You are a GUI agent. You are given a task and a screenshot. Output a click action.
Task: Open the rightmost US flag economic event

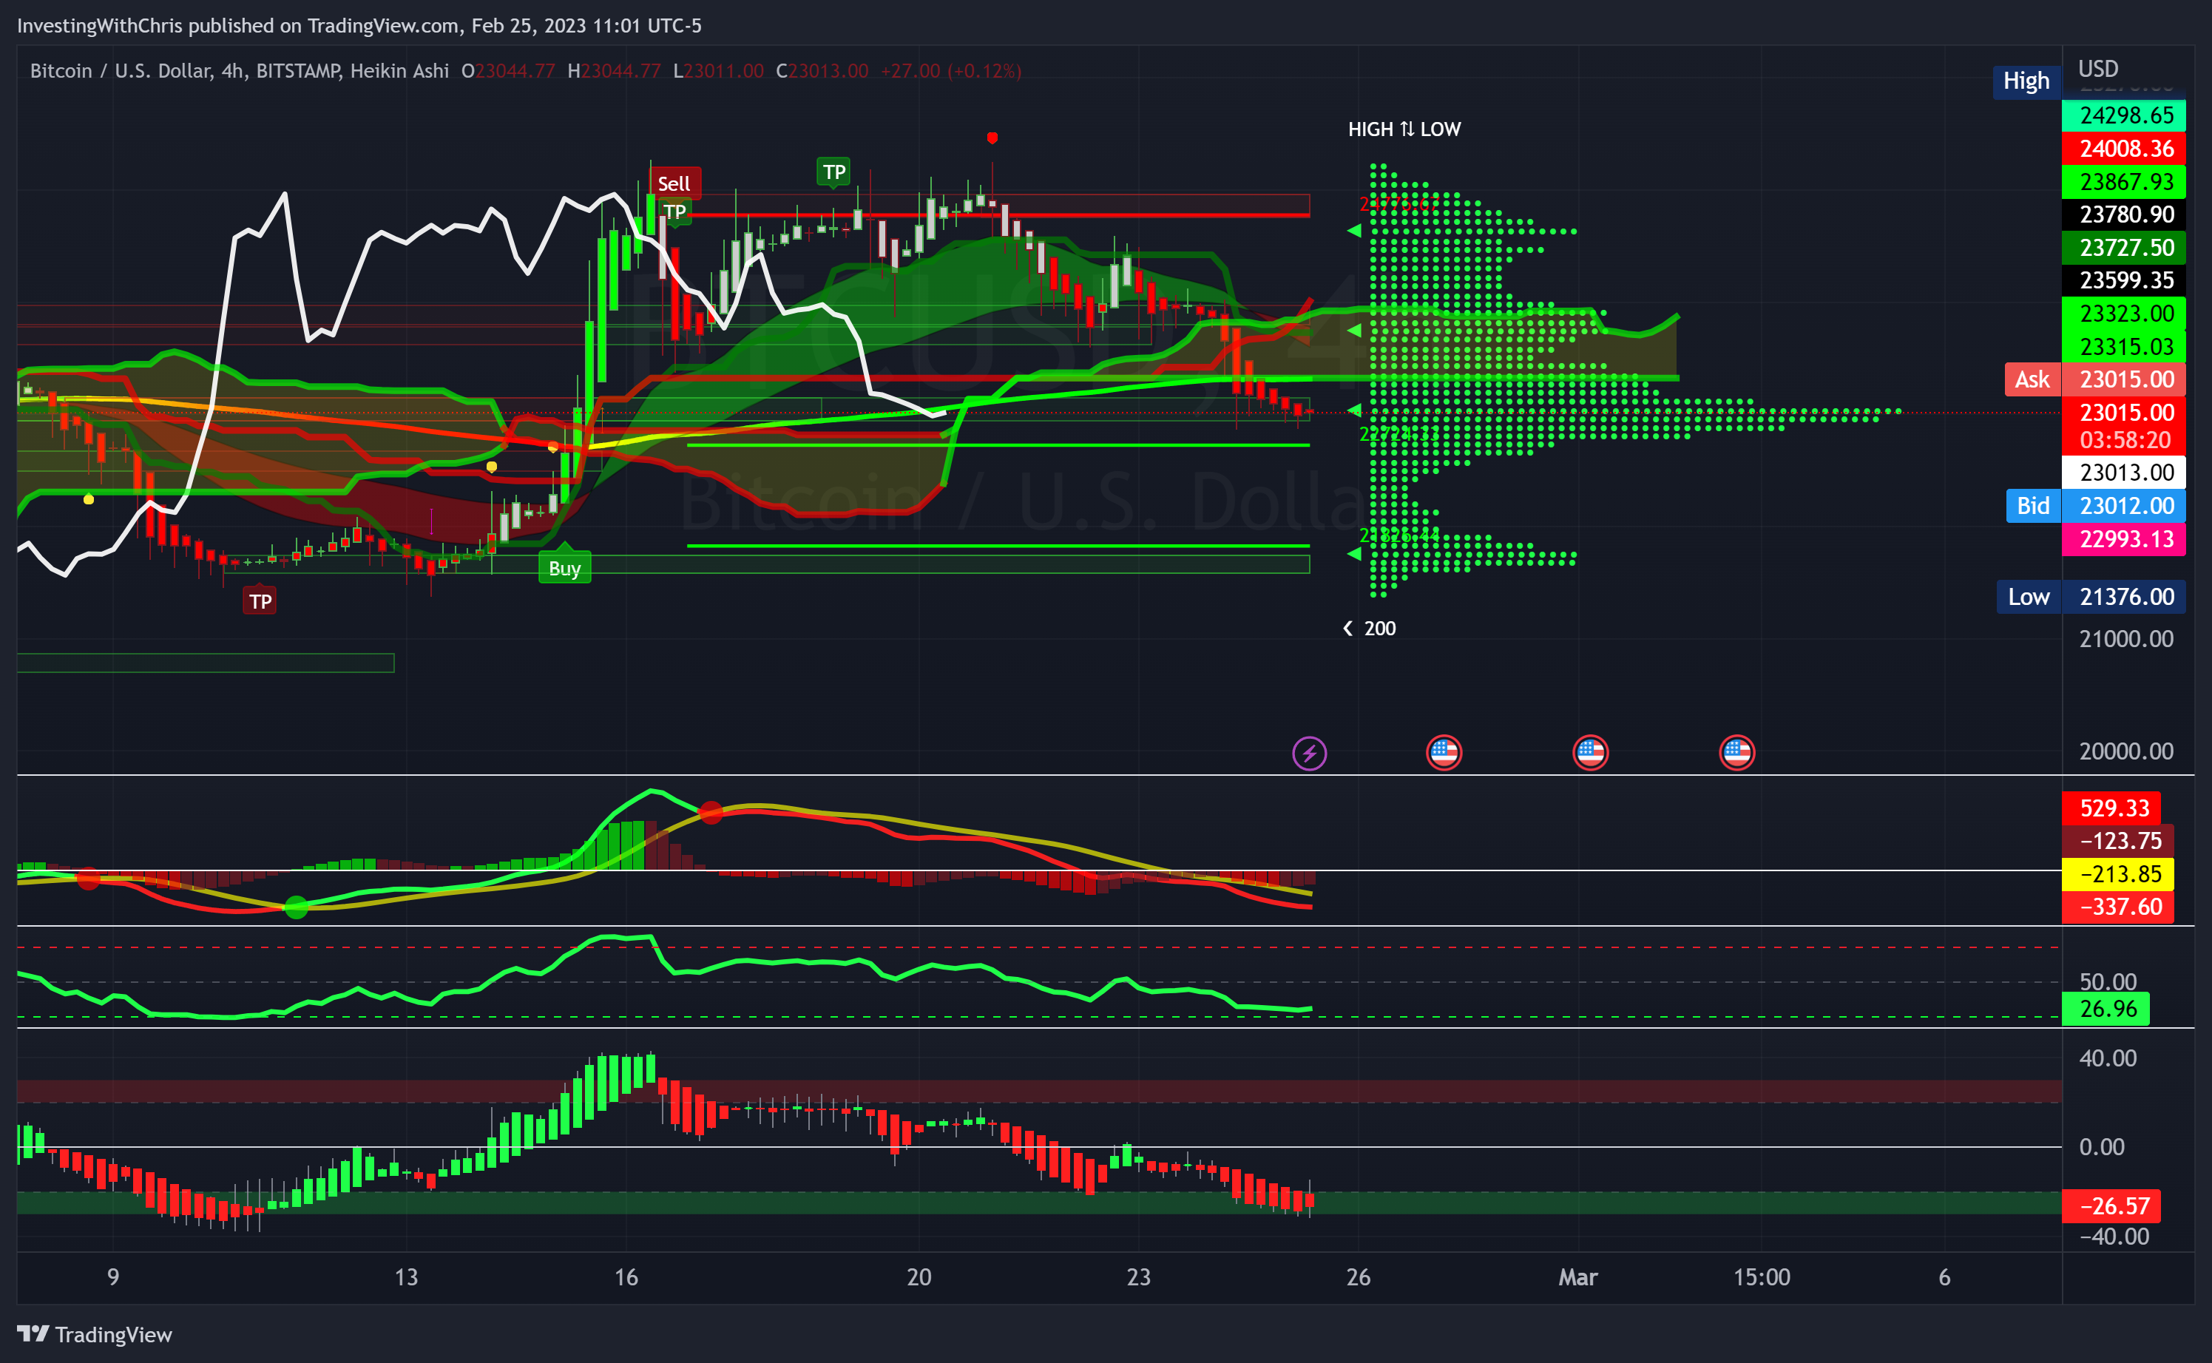coord(1737,753)
